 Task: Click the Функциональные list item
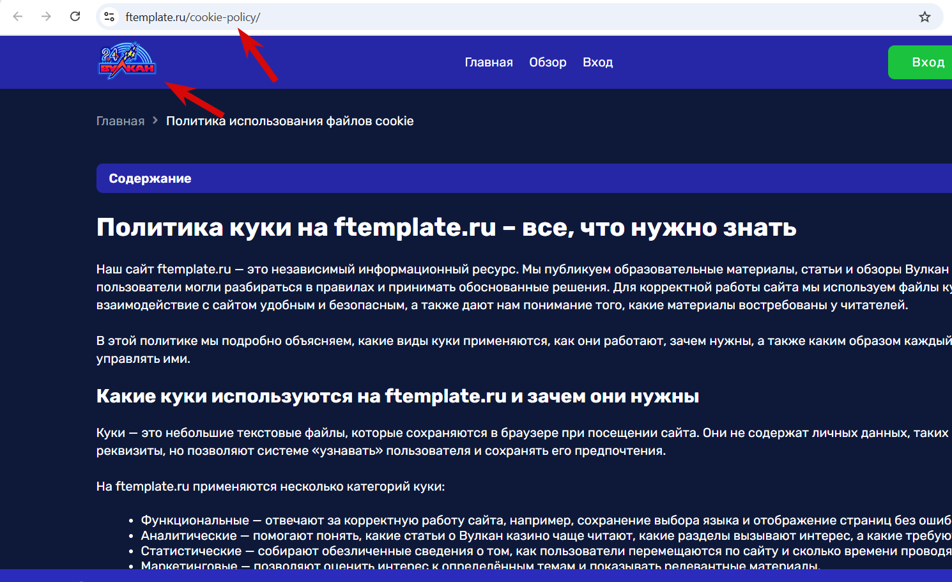point(546,520)
